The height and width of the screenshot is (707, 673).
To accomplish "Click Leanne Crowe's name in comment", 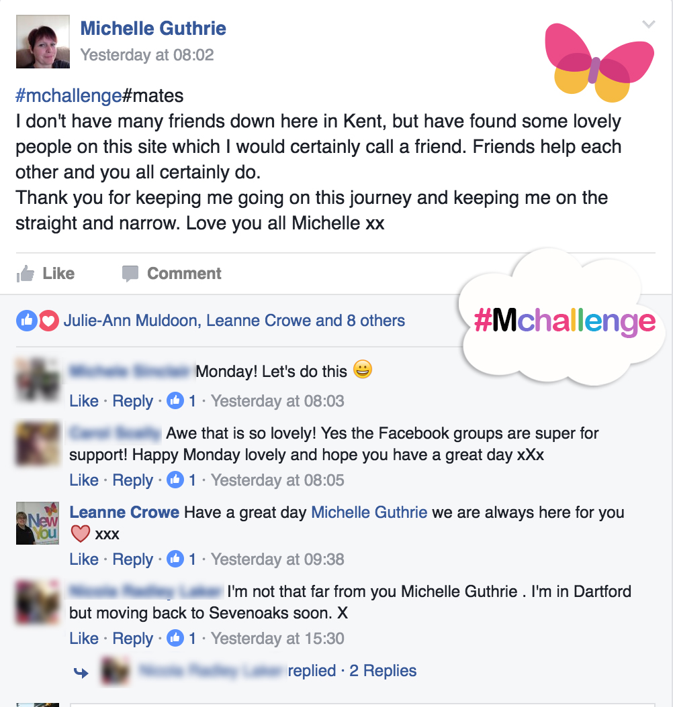I will (x=124, y=512).
